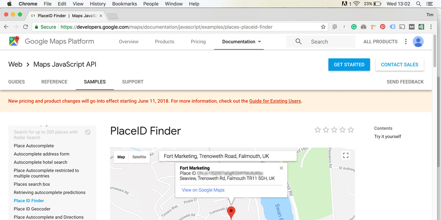Open the user account avatar

[x=418, y=41]
